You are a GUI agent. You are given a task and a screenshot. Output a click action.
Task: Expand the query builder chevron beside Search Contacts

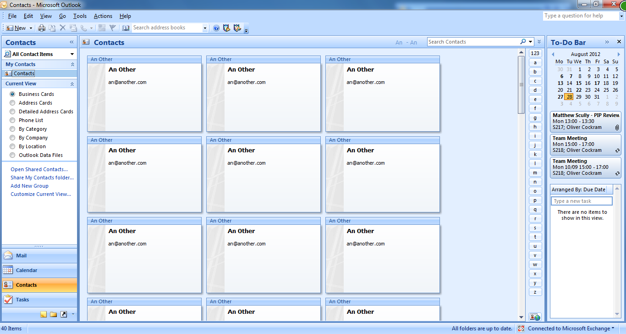(x=539, y=42)
